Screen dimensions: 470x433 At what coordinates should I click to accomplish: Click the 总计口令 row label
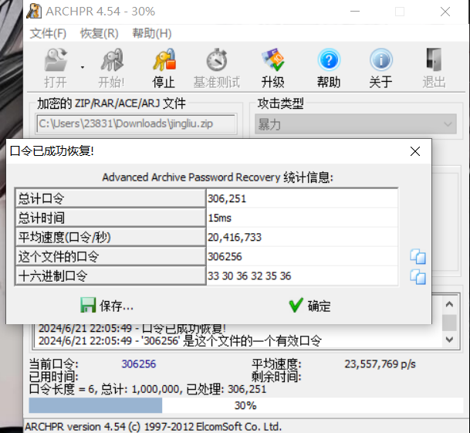pyautogui.click(x=110, y=198)
